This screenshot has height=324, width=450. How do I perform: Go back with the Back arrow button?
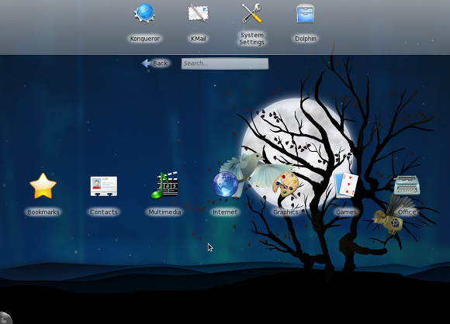tap(154, 63)
